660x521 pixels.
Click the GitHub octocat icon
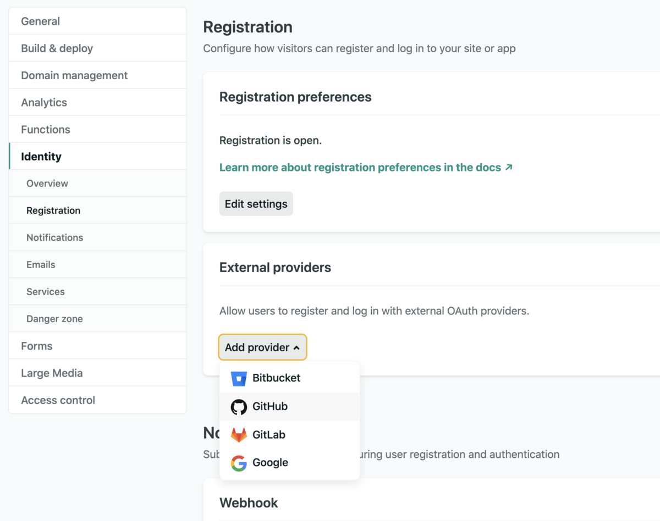coord(239,407)
